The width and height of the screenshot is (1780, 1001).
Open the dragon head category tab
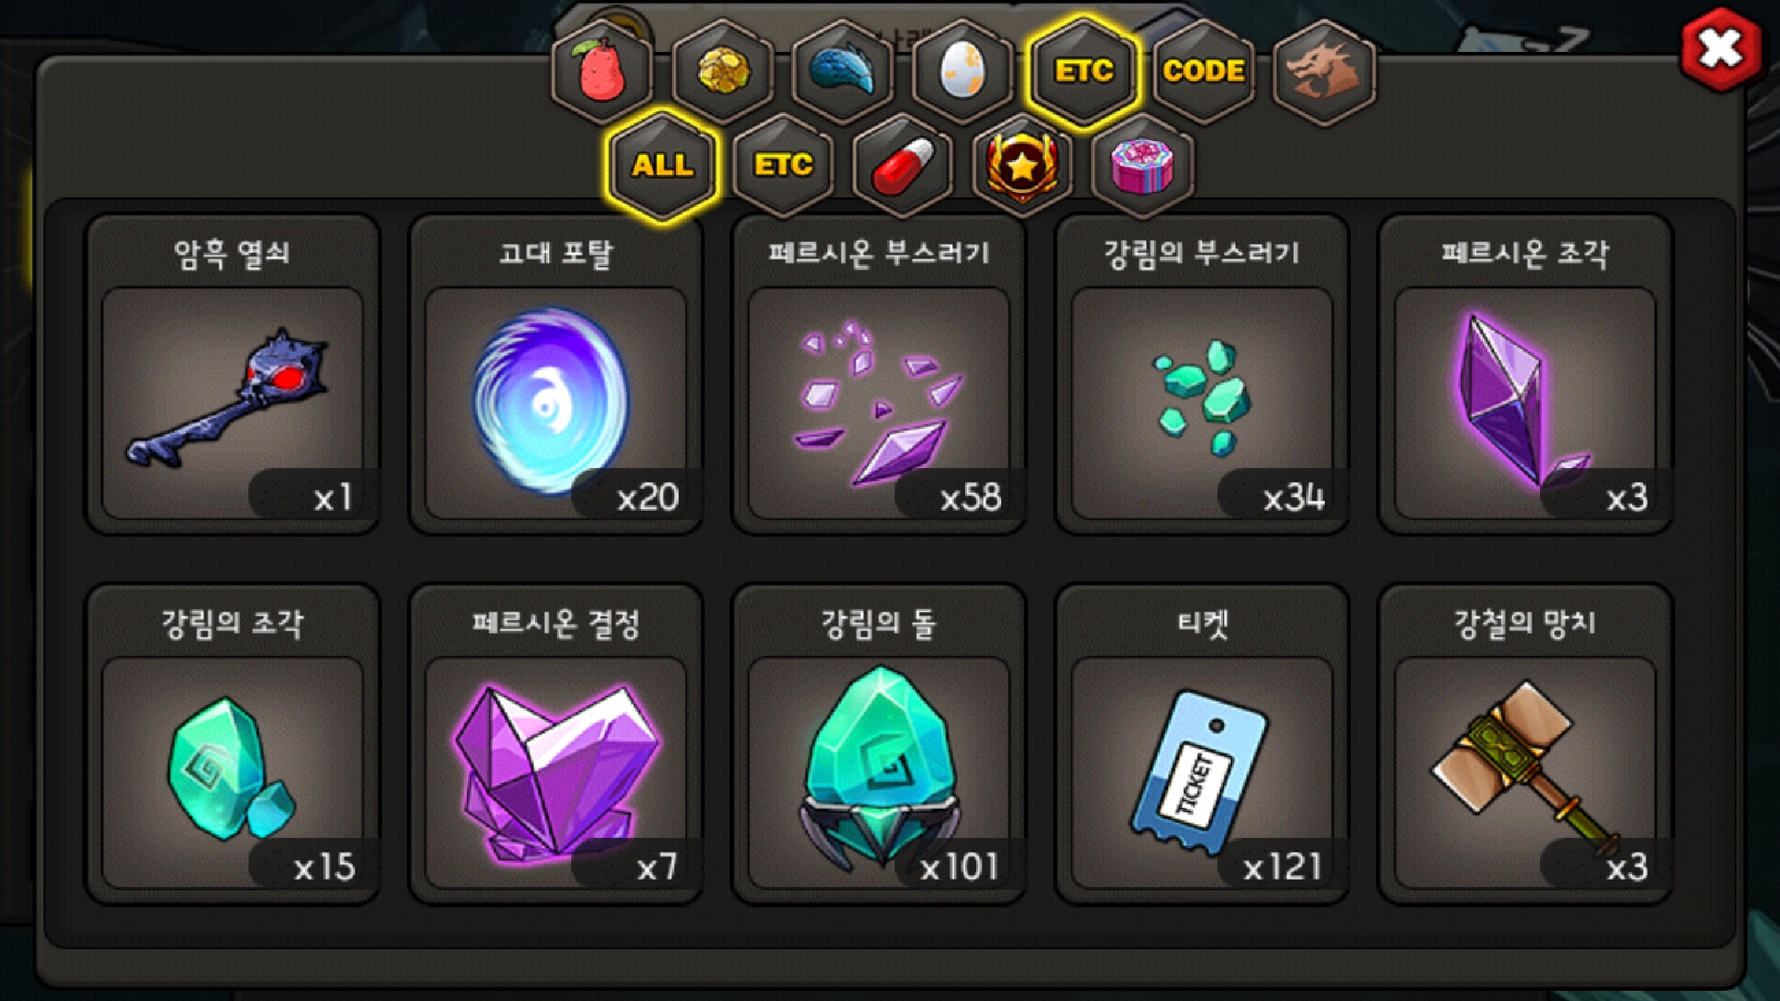[x=1324, y=71]
